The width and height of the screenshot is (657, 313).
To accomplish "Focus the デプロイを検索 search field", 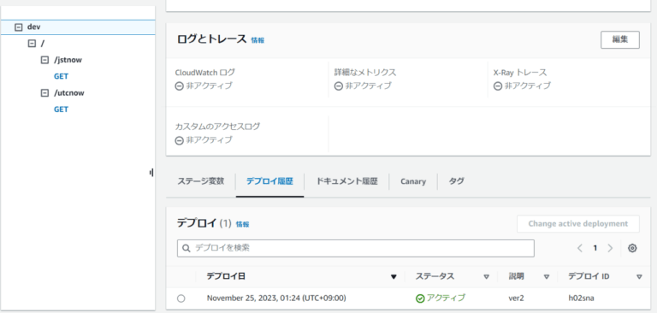I will click(356, 248).
